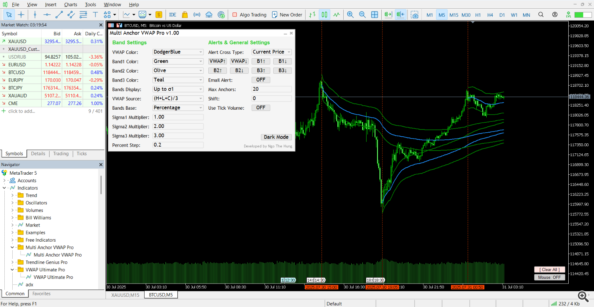Zoom out on the chart

[x=362, y=15]
